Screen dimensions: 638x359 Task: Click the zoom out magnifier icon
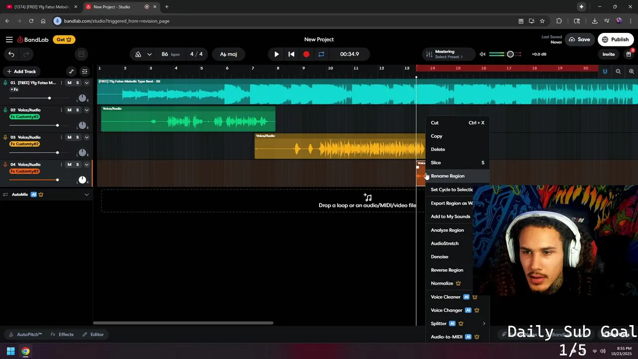click(x=618, y=71)
